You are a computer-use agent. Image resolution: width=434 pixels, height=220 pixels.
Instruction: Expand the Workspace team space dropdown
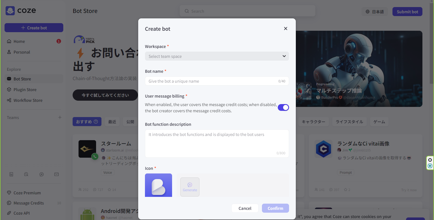point(217,56)
